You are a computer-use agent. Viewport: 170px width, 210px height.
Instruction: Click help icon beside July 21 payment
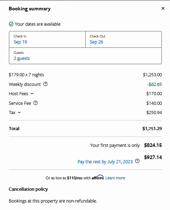(x=137, y=161)
